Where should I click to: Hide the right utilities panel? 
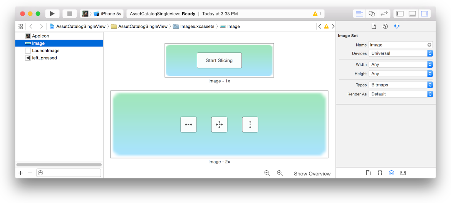coord(424,14)
